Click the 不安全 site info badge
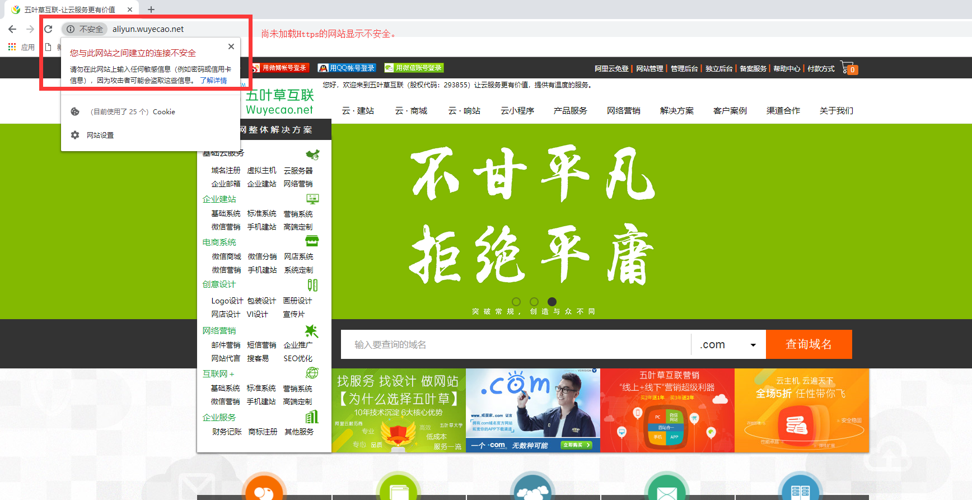Screen dimensions: 972x500 point(85,29)
